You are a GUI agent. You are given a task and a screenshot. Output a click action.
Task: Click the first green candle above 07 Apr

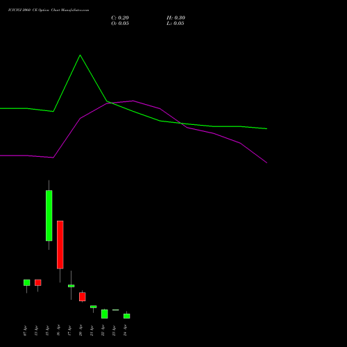coord(26,282)
